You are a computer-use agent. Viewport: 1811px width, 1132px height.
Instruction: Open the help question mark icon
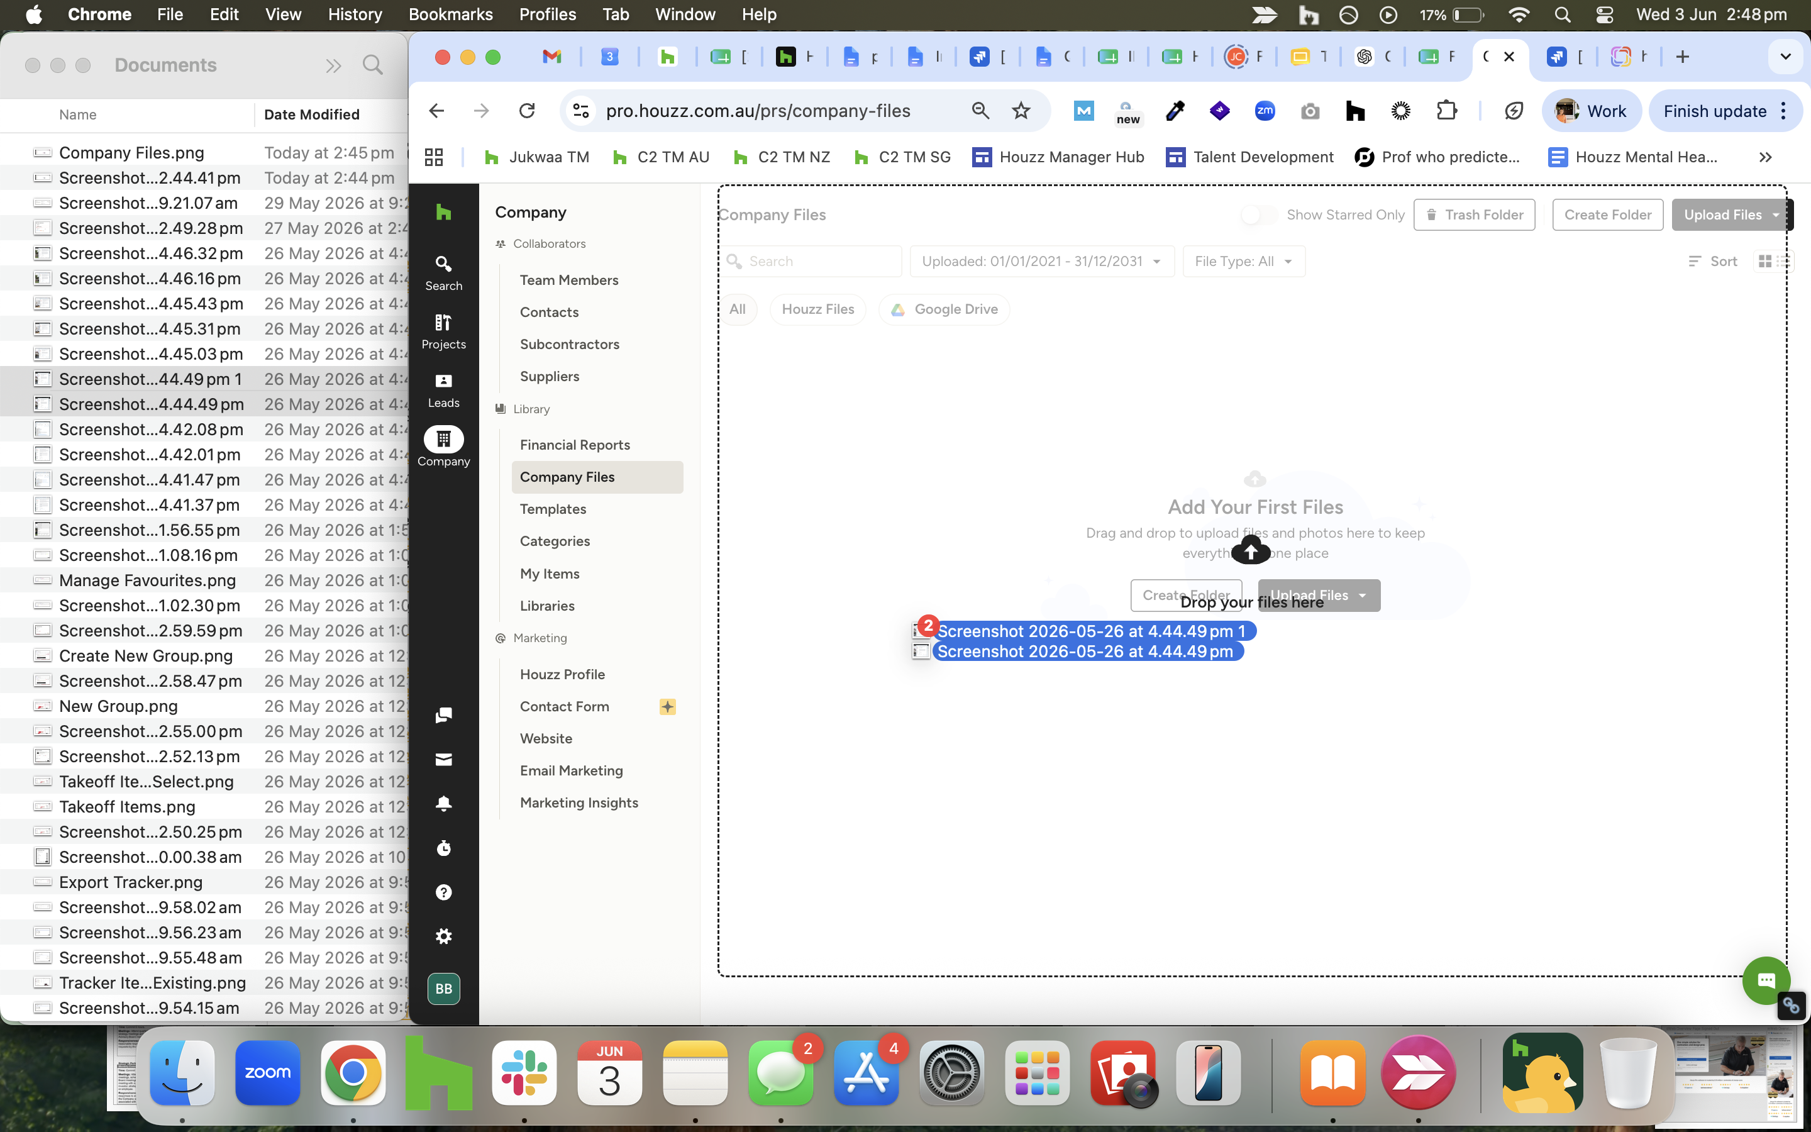pos(444,892)
